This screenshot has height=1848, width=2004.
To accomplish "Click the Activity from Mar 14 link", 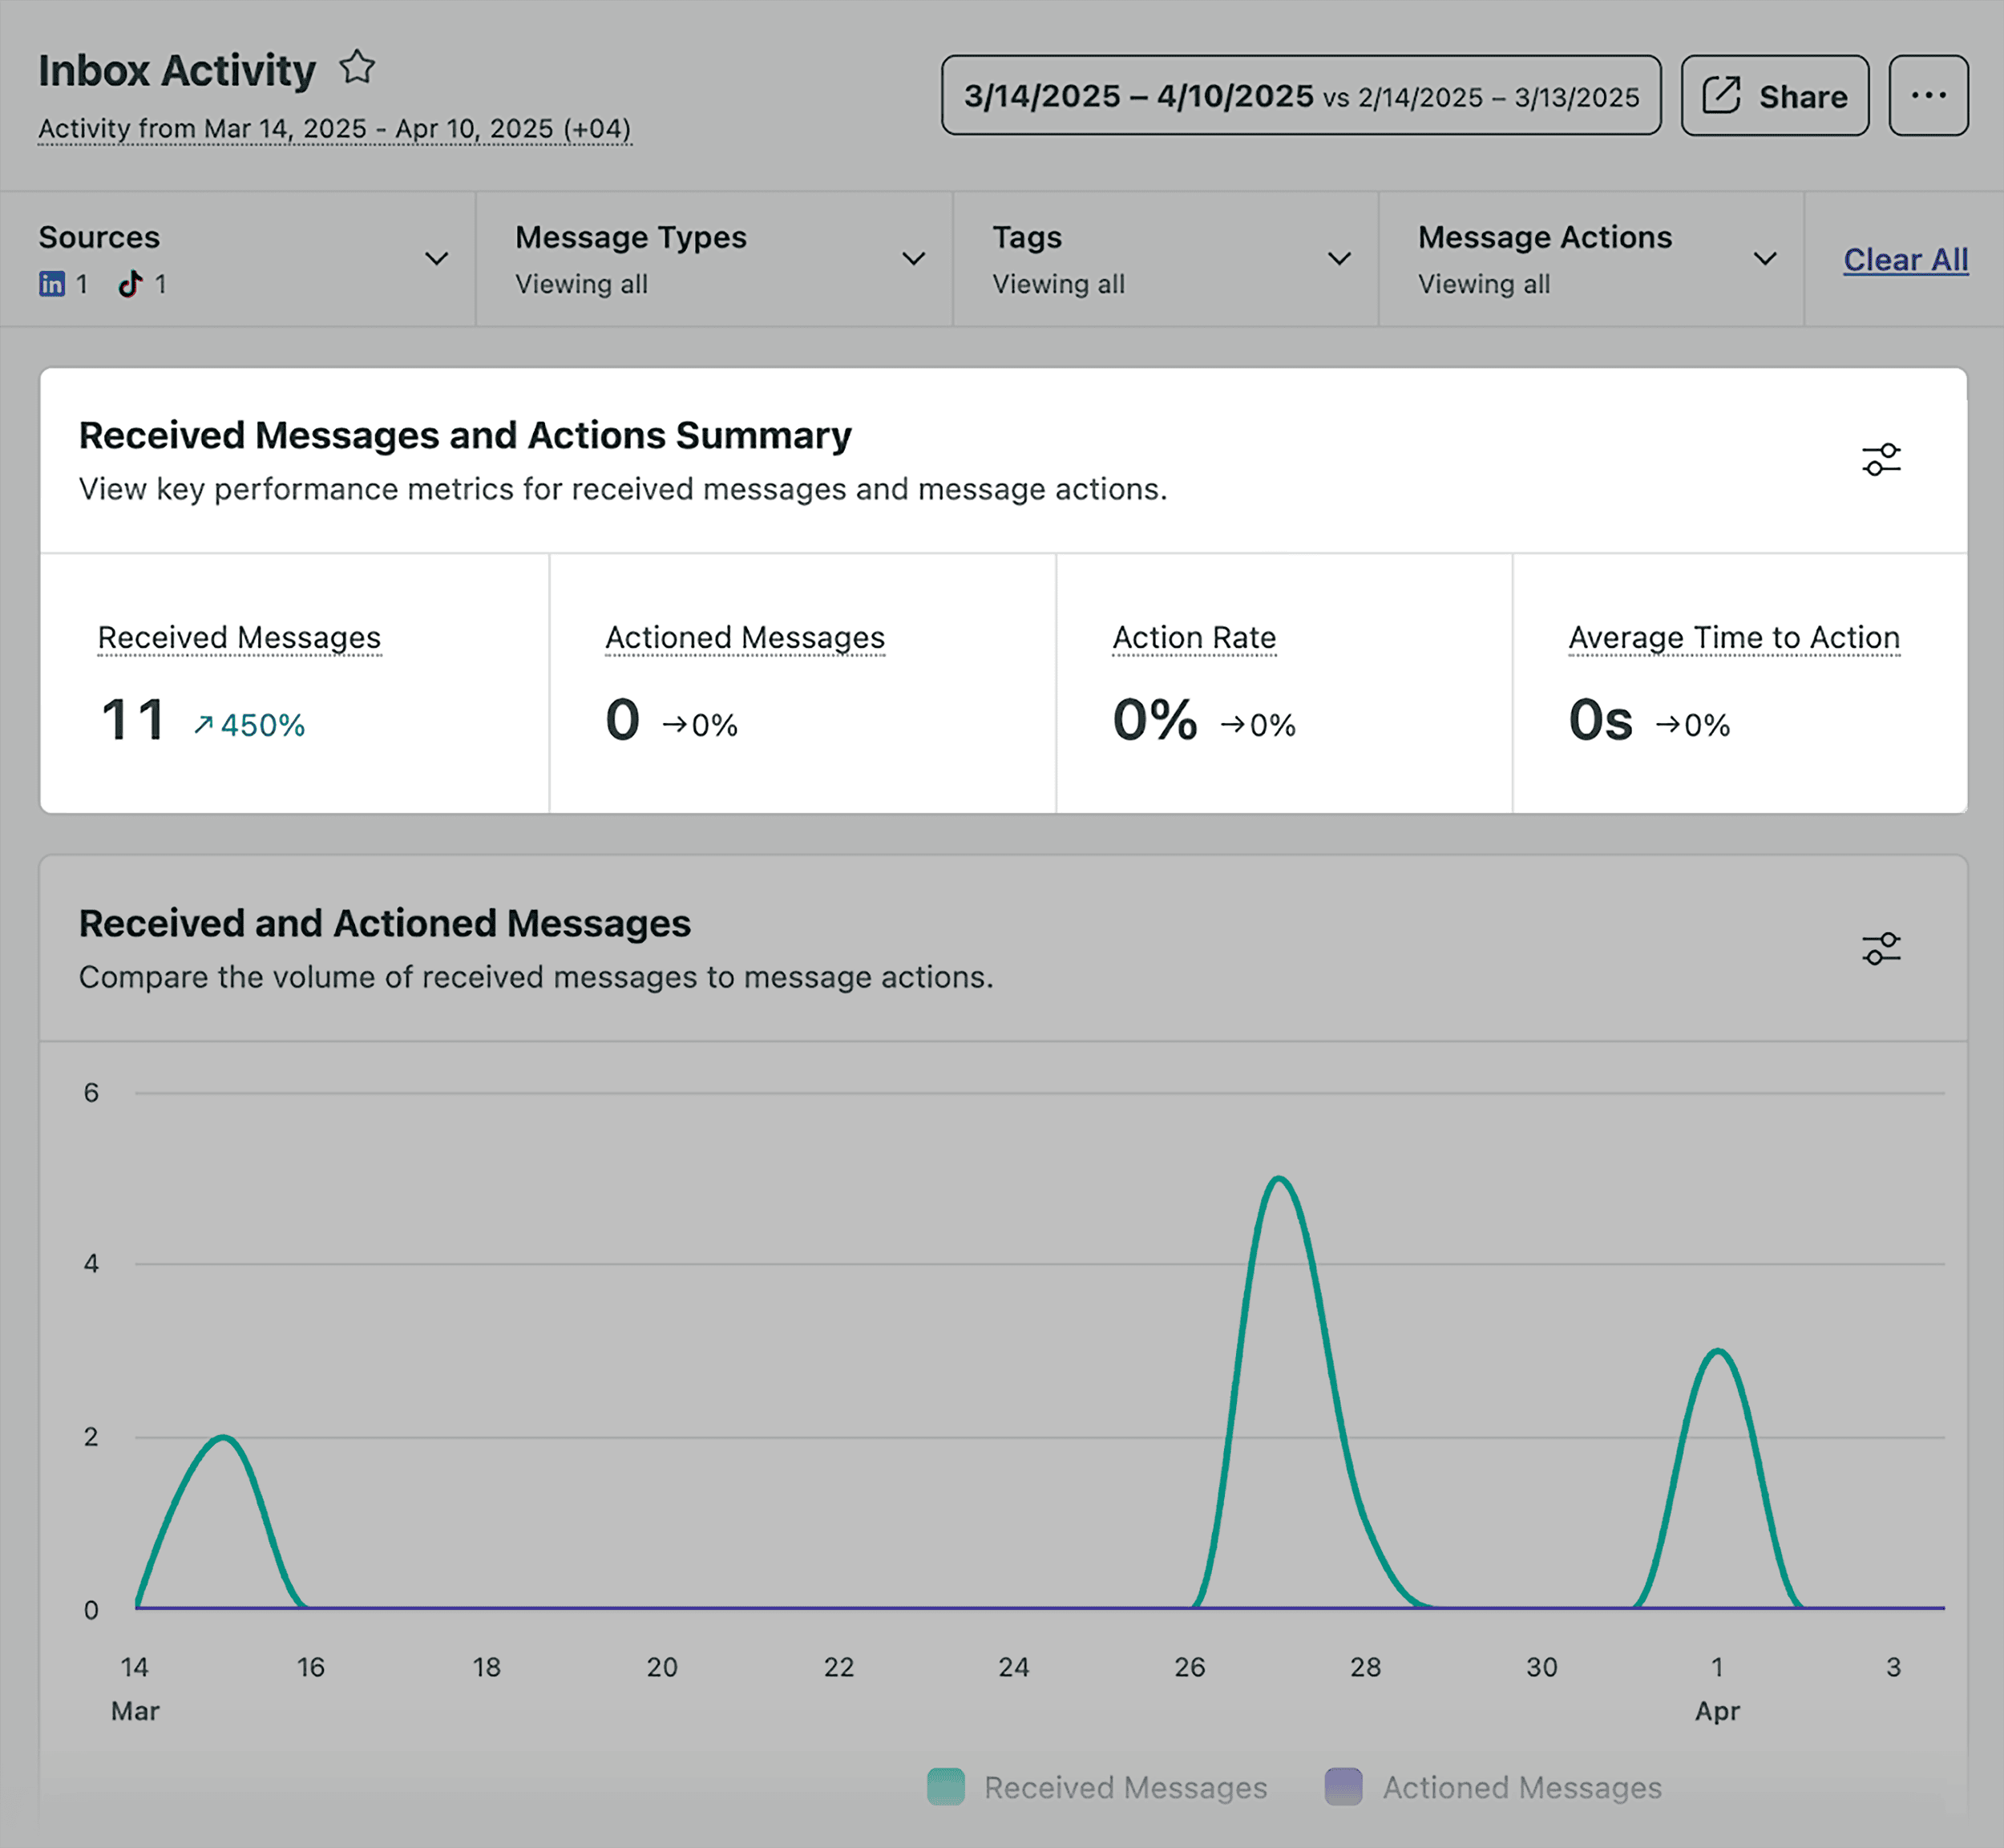I will tap(335, 128).
